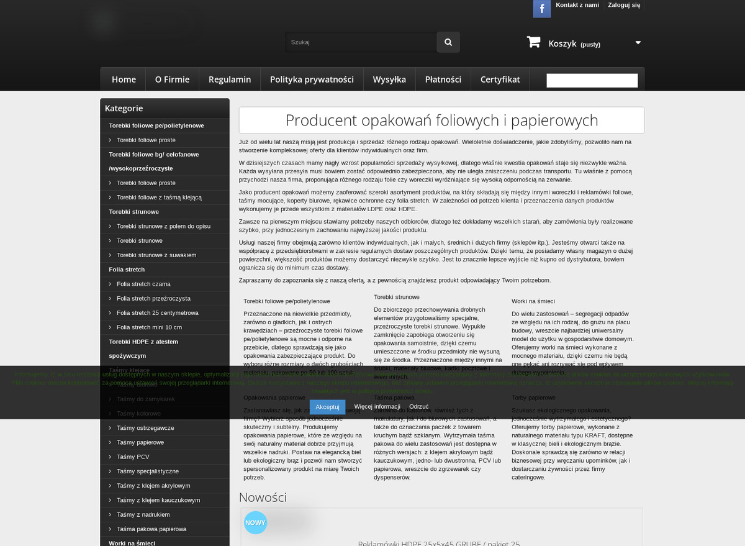Select Folia stretch czarna
745x546 pixels.
[x=143, y=284]
